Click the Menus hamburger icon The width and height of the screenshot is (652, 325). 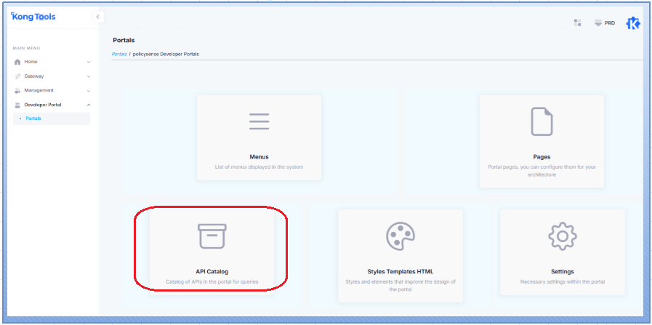(x=259, y=121)
